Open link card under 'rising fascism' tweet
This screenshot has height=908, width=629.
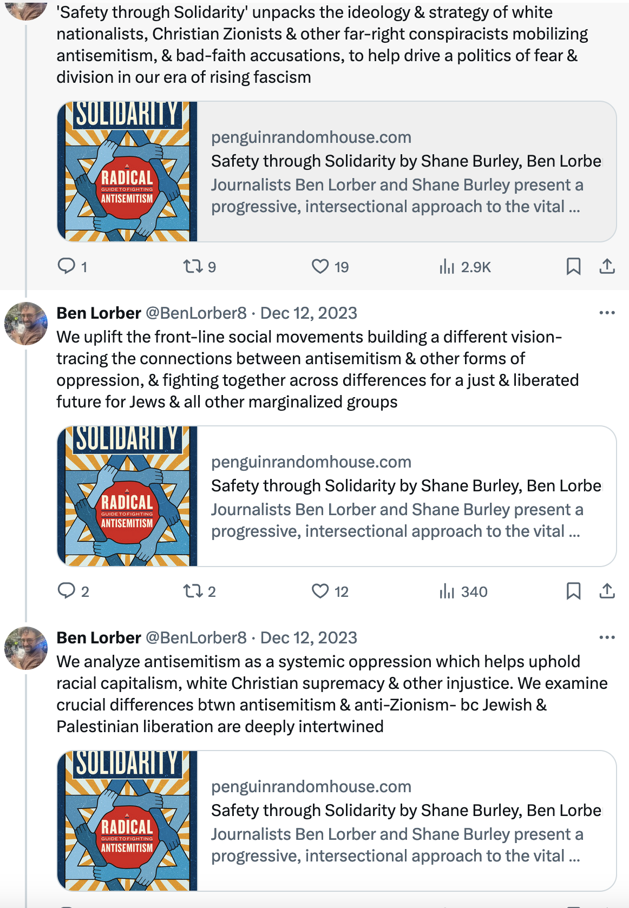337,172
